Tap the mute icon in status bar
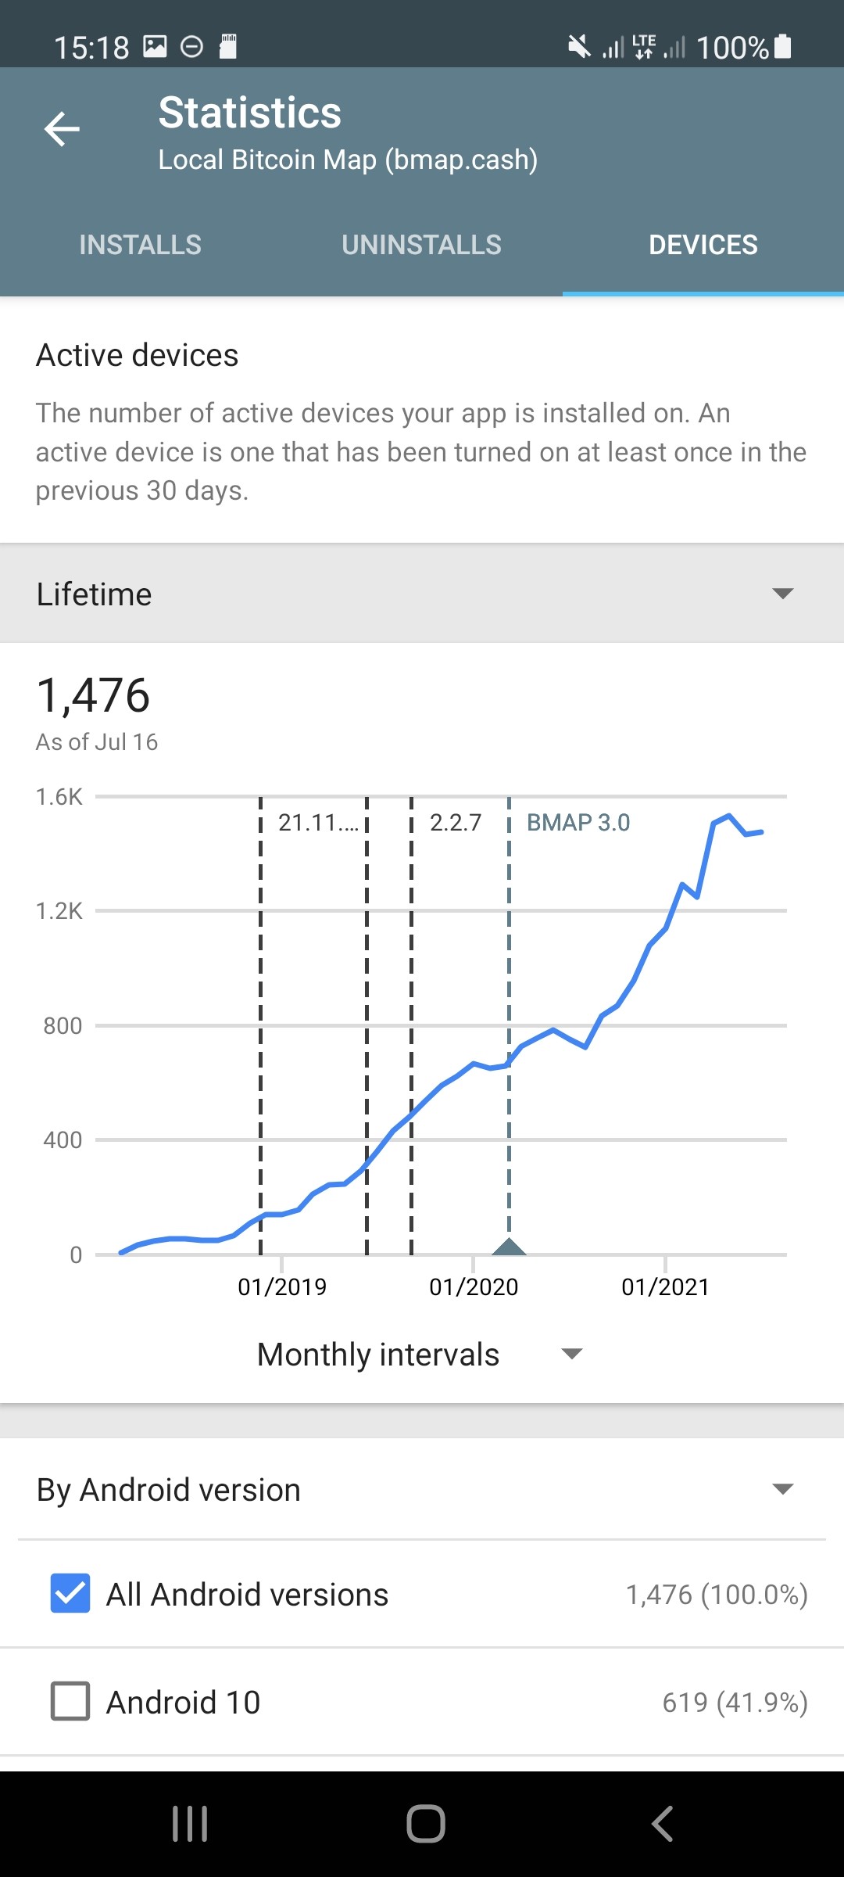Screen dimensions: 844x1877 coord(579,47)
